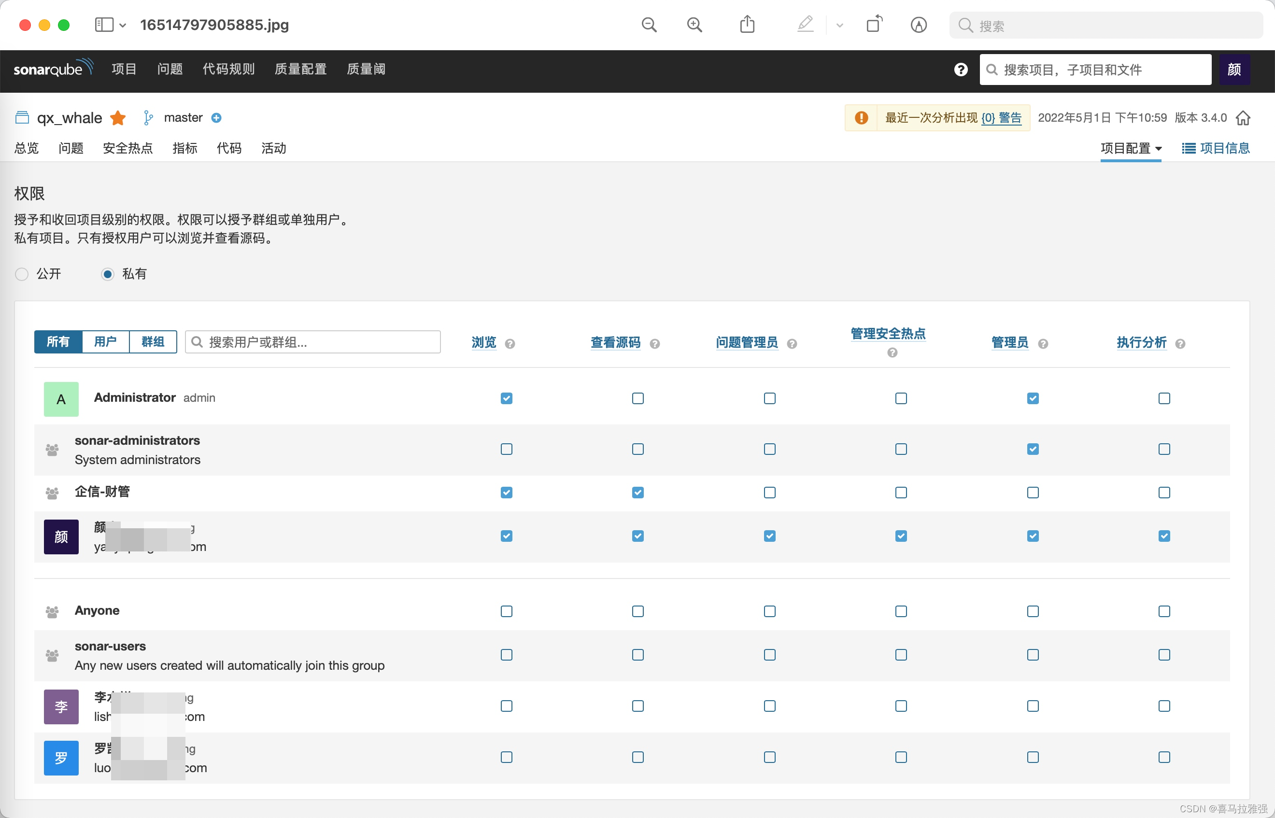Screen dimensions: 1275x818
Task: Expand Preview sidebar view options chevron
Action: click(x=123, y=25)
